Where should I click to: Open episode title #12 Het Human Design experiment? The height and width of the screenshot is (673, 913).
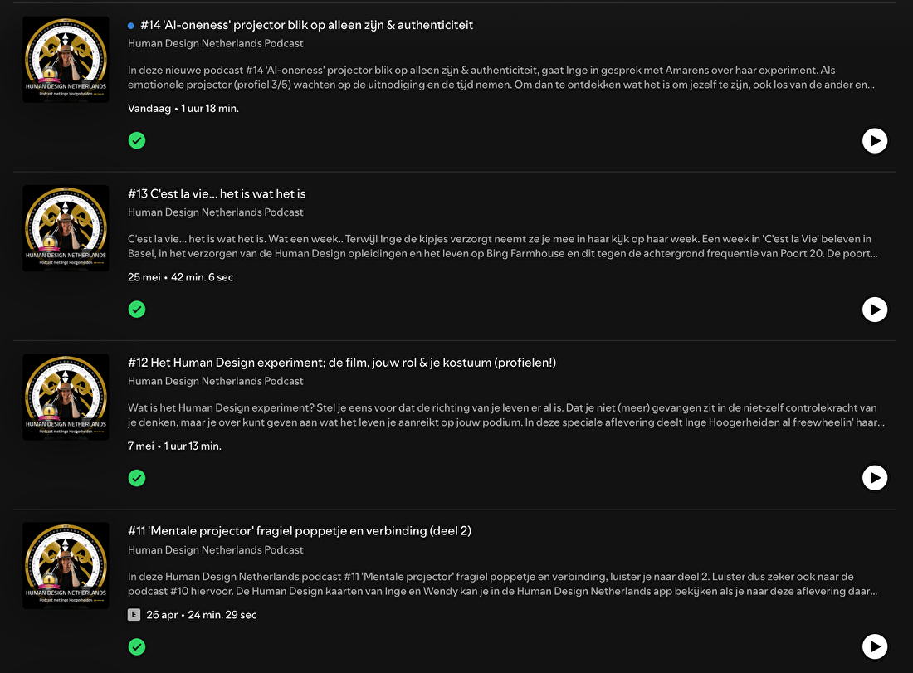tap(342, 363)
